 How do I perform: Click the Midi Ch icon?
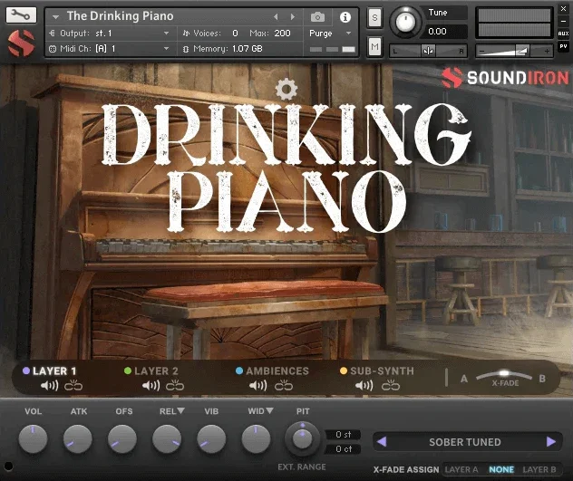coord(53,49)
